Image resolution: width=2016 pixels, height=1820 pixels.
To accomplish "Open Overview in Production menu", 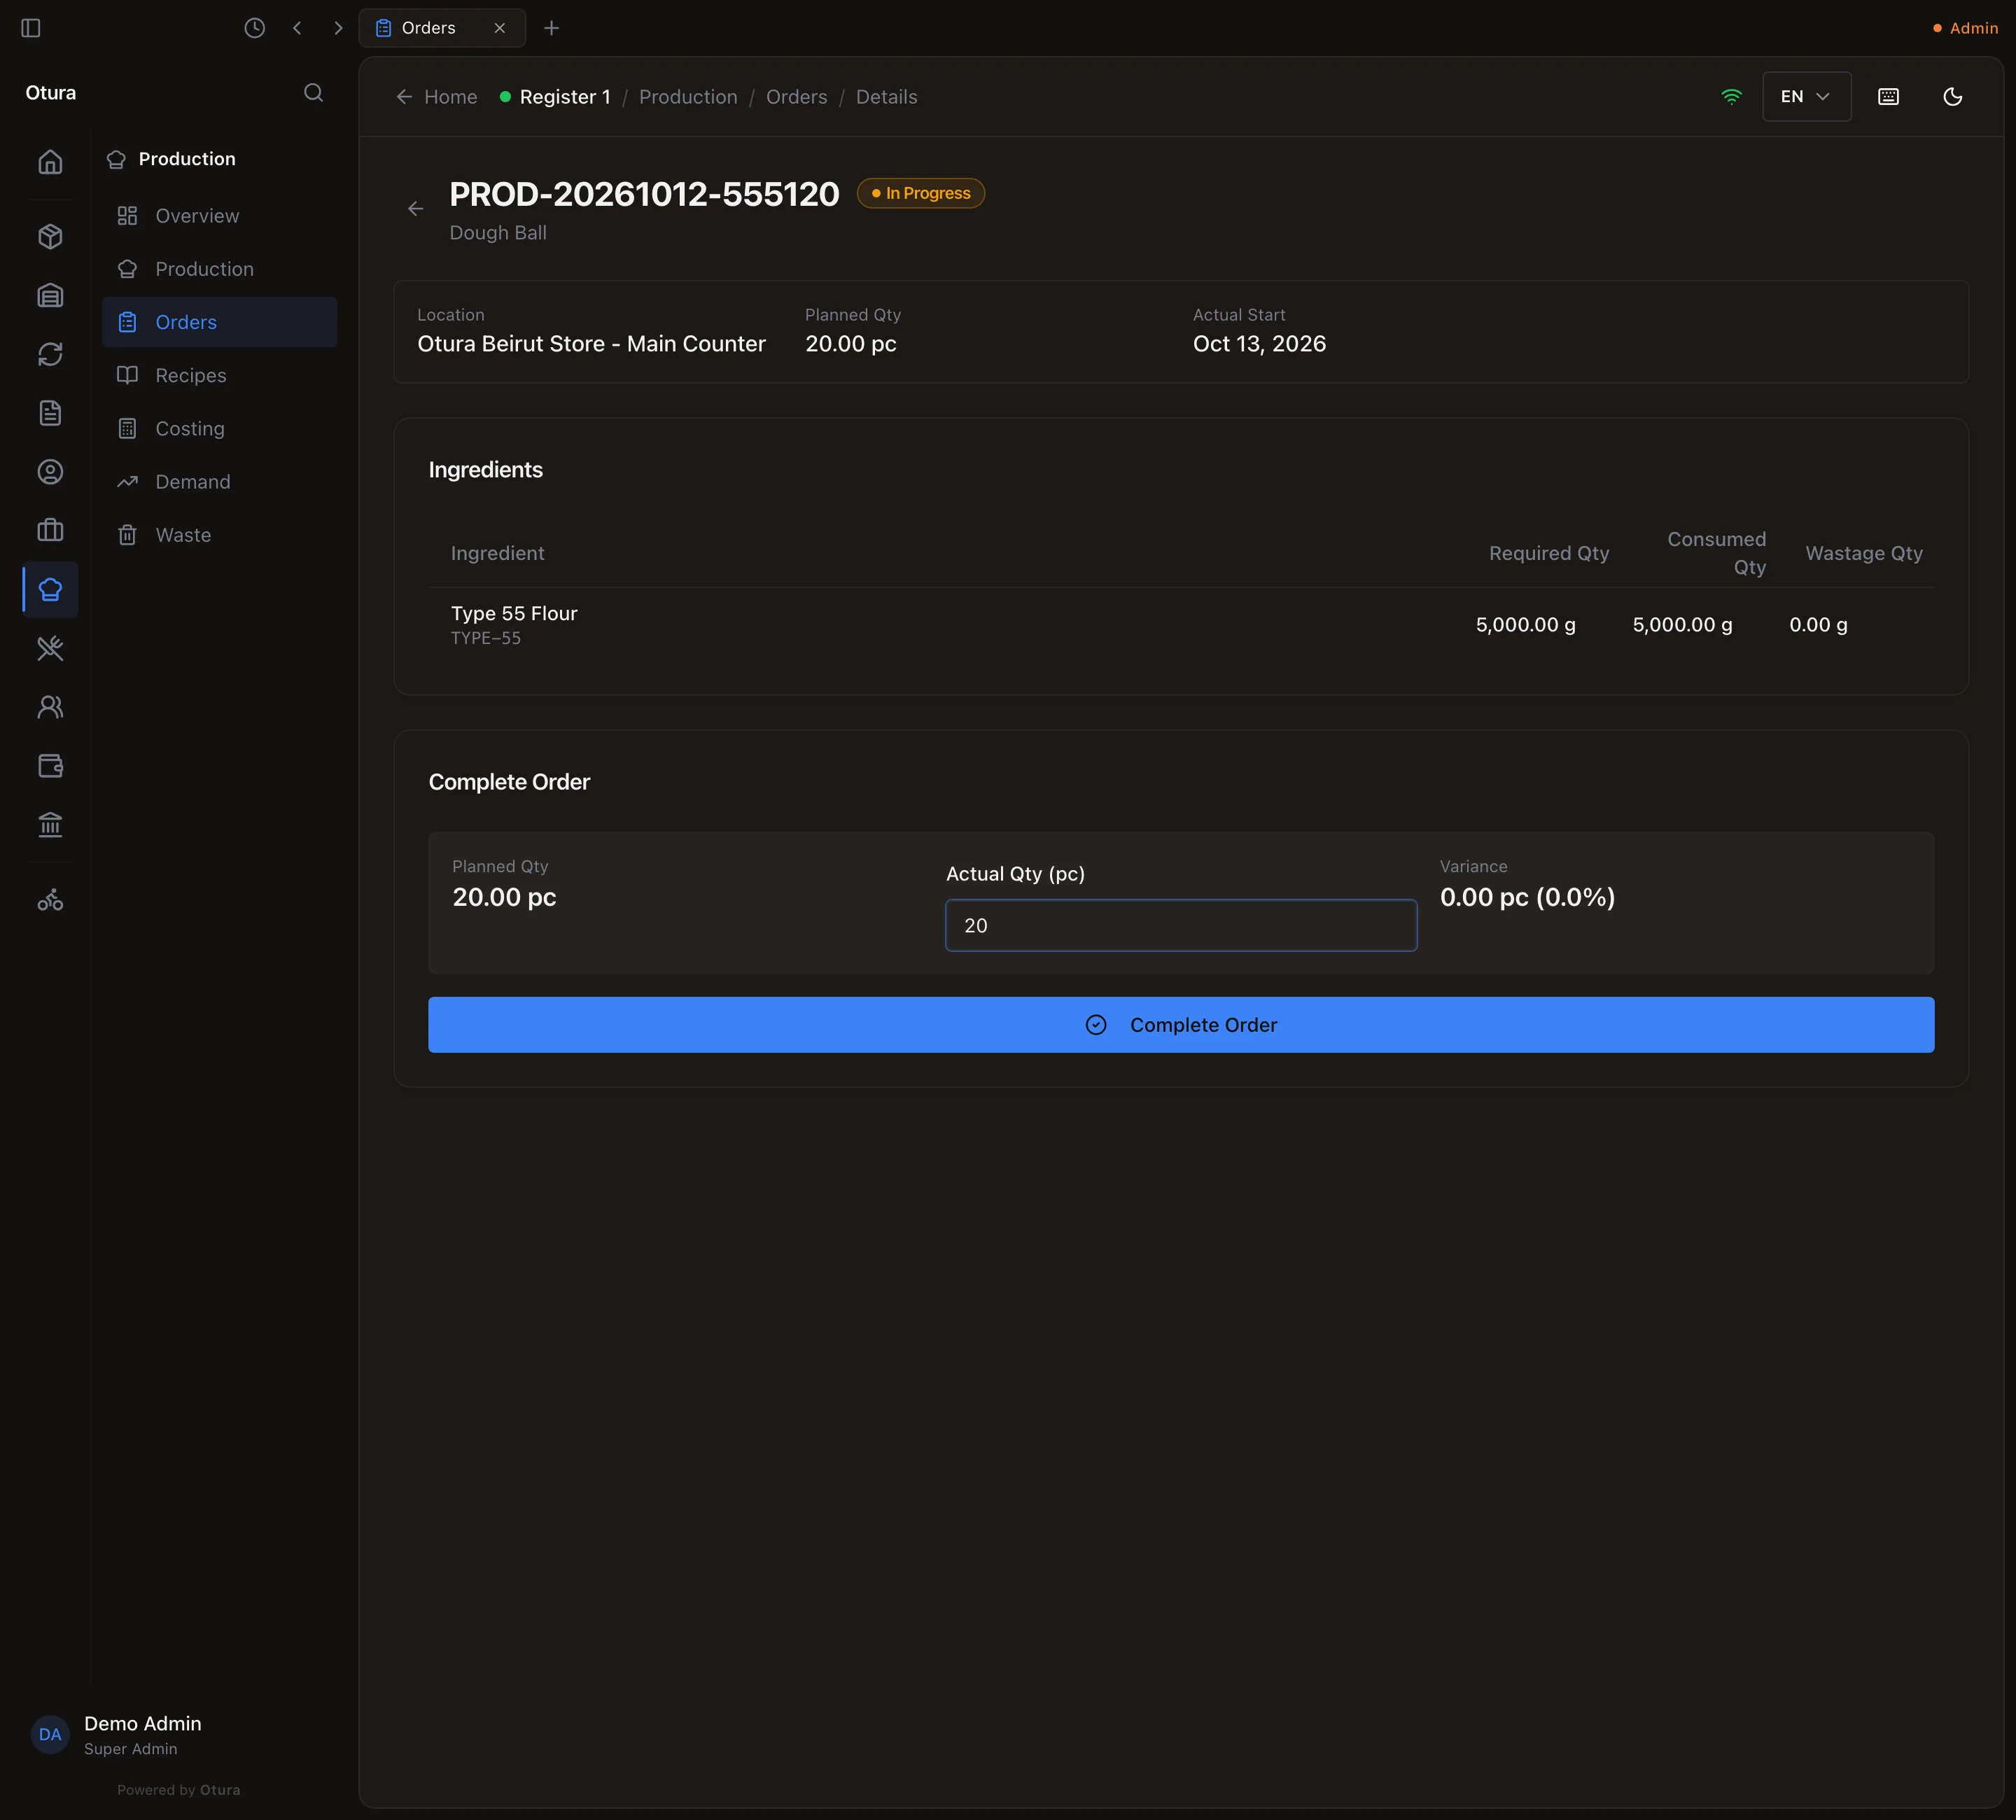I will (220, 216).
